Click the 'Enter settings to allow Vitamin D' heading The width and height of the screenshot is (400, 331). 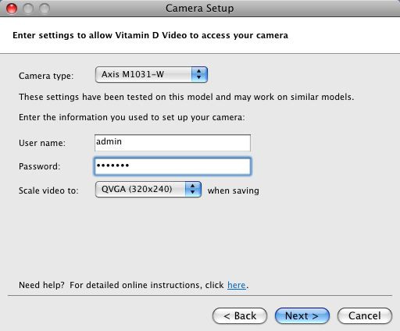(150, 35)
